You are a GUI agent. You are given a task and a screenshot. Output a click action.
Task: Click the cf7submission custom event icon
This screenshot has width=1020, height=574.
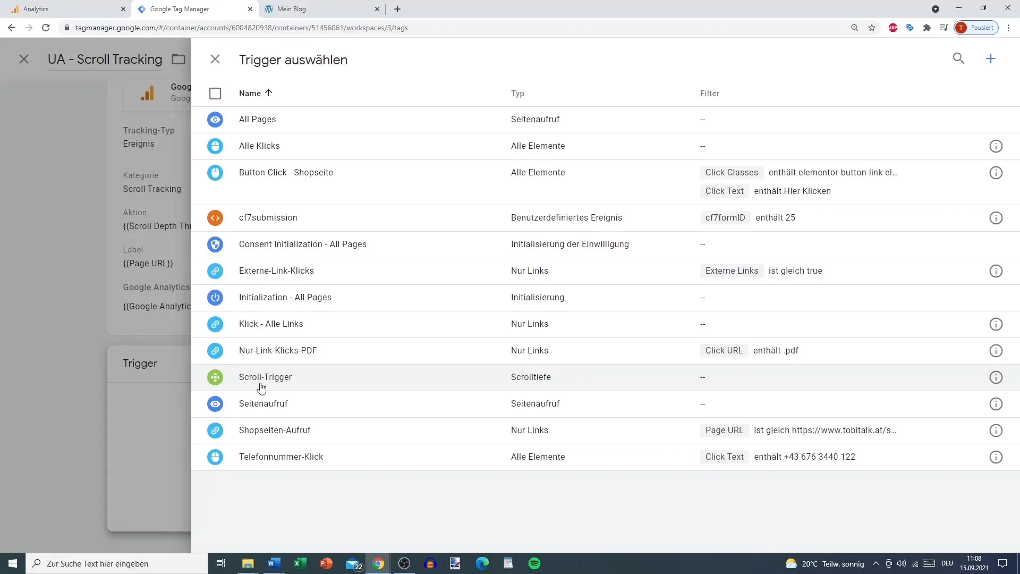(215, 218)
